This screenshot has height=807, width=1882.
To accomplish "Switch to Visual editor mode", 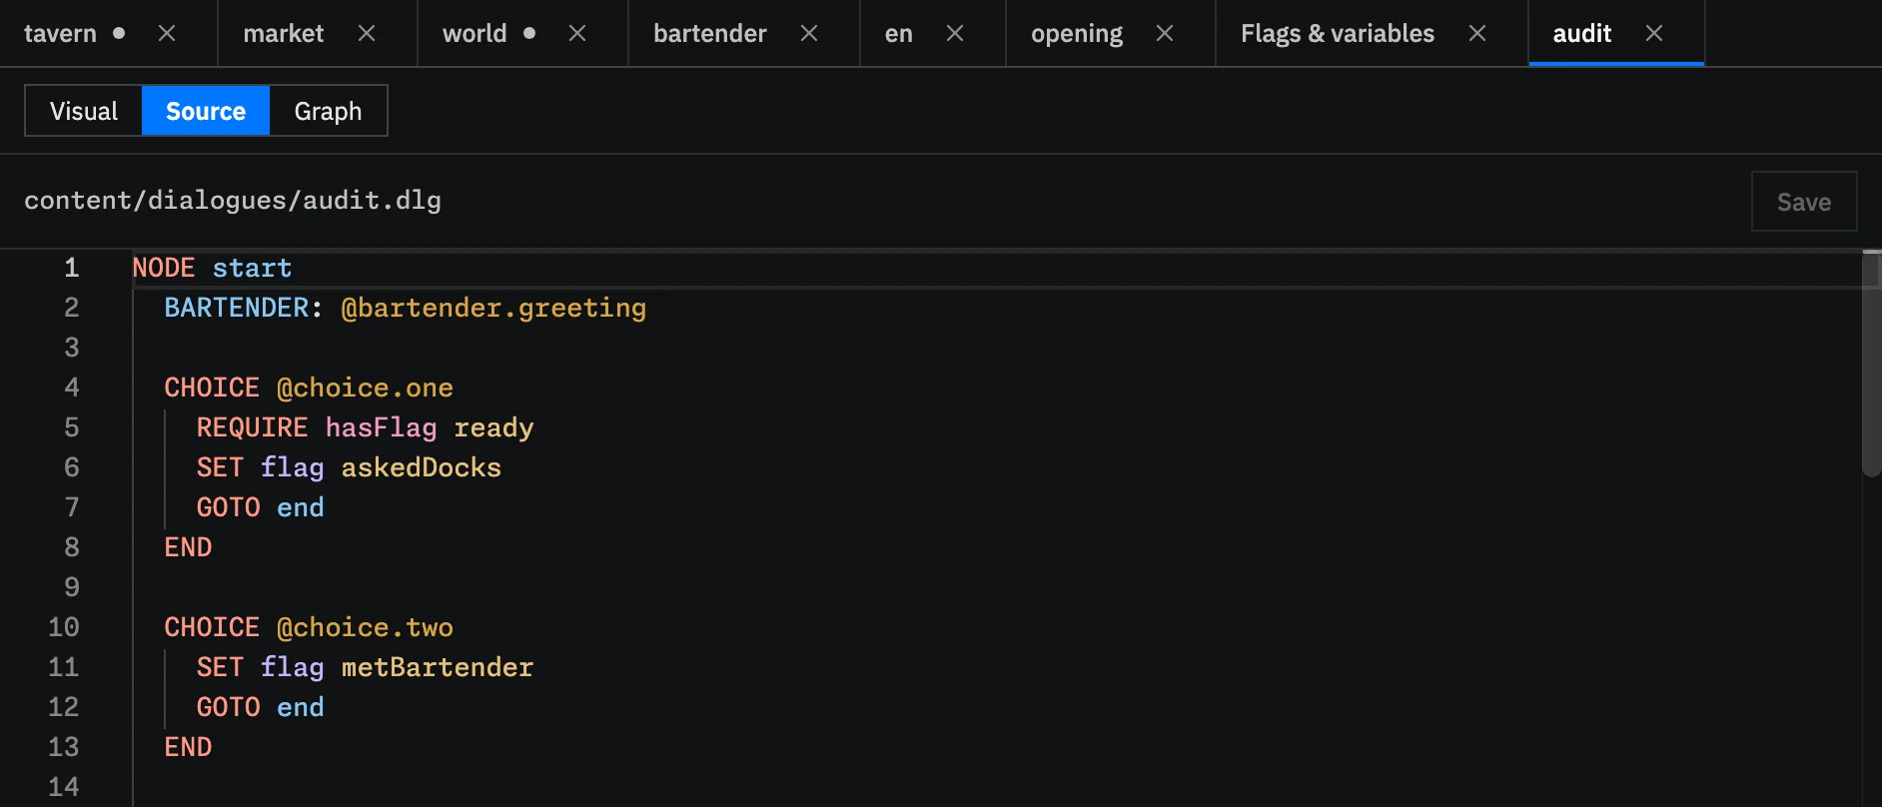I will [84, 111].
